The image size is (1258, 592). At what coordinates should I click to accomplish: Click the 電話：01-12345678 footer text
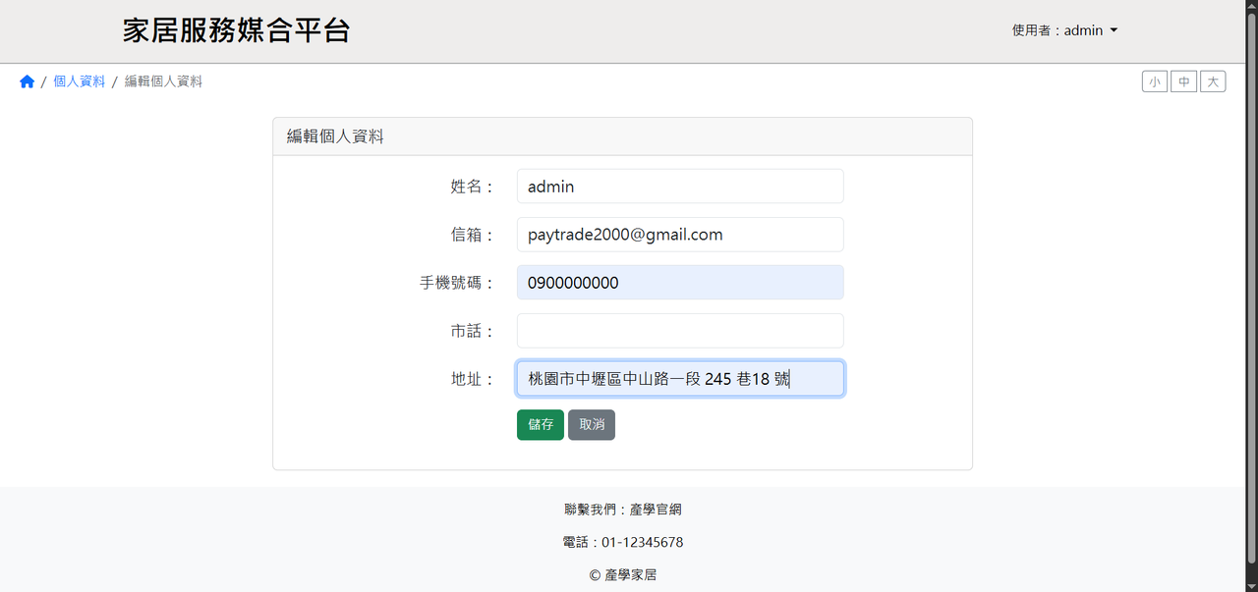point(623,542)
